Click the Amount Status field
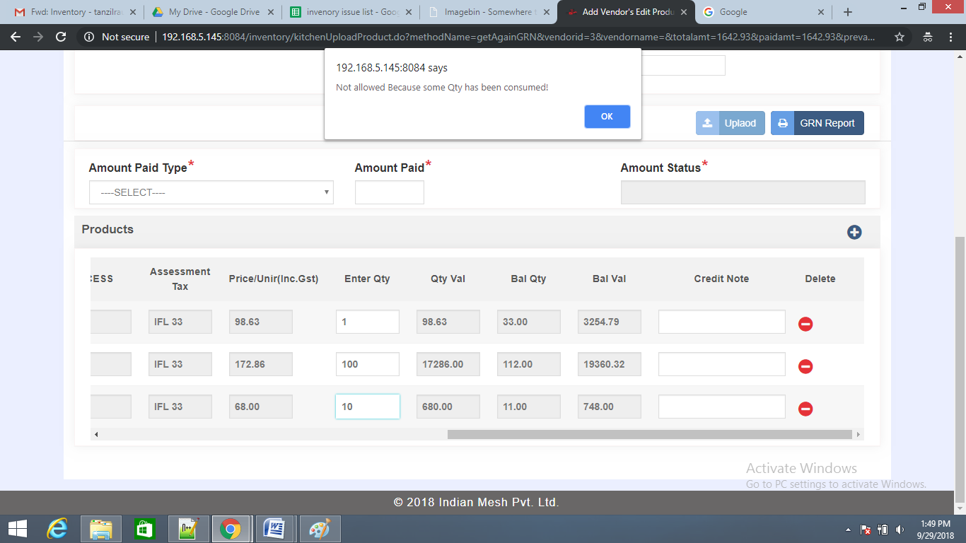The height and width of the screenshot is (543, 966). 743,192
